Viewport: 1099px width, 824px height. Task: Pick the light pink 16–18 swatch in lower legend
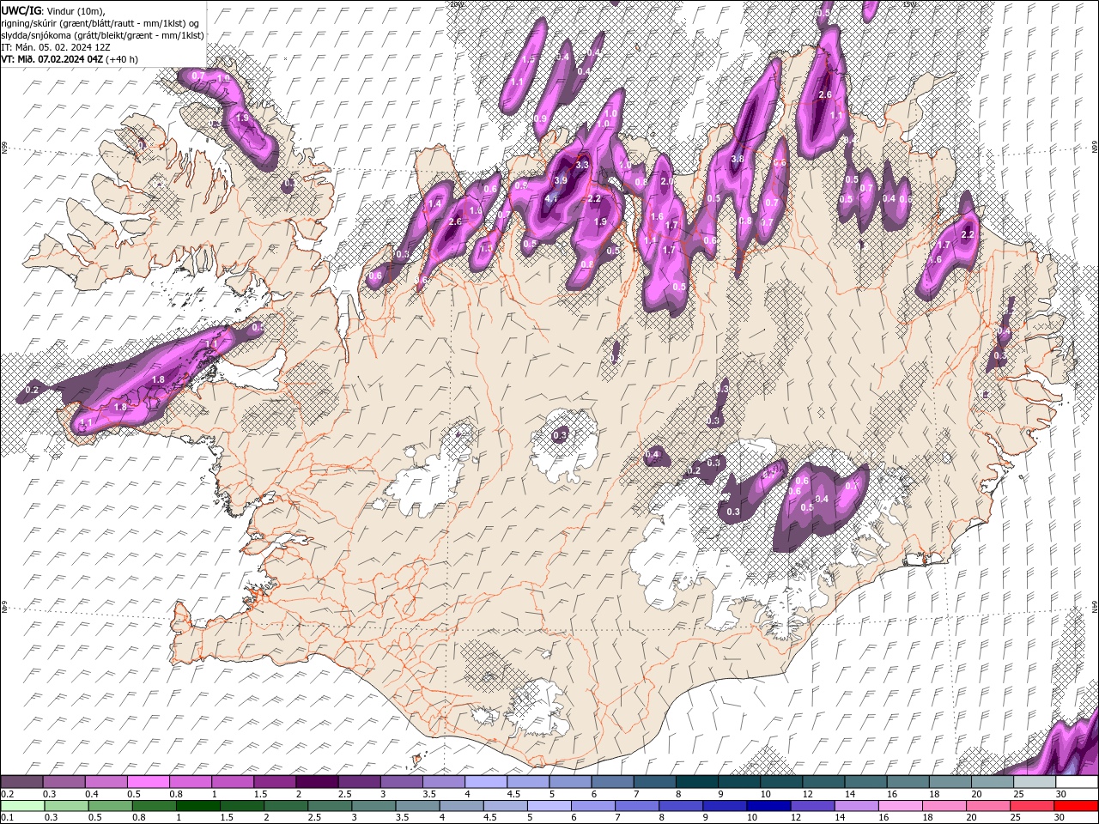pyautogui.click(x=899, y=806)
